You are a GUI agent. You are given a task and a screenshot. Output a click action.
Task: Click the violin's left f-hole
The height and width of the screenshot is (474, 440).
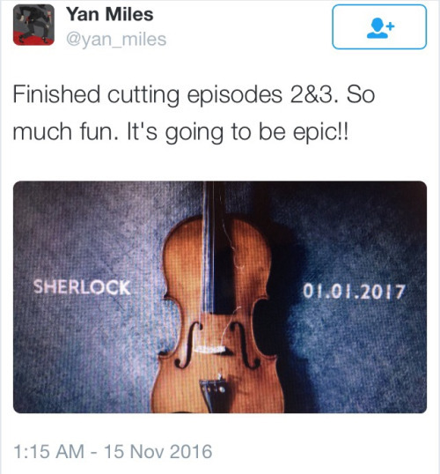click(x=188, y=344)
